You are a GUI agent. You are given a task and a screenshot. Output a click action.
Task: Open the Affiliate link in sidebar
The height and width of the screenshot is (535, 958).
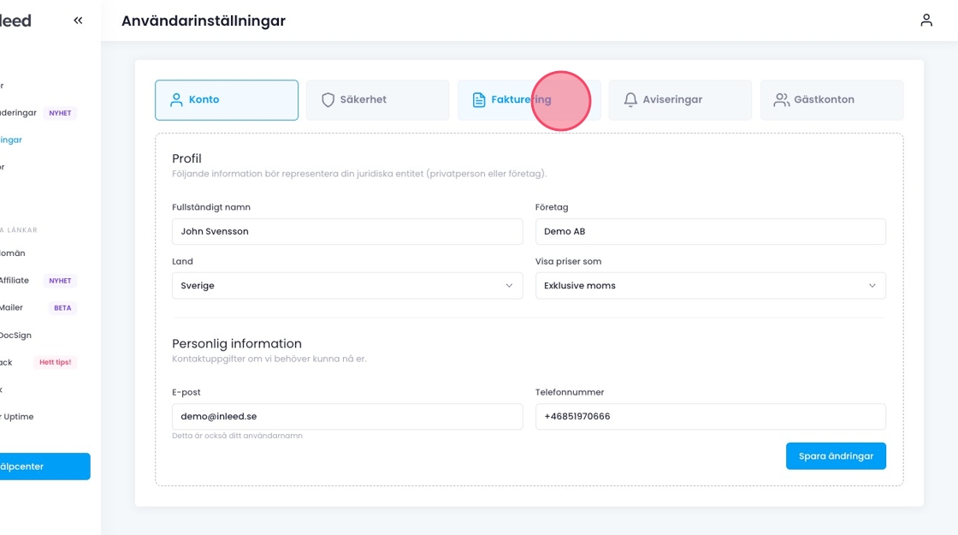[15, 280]
